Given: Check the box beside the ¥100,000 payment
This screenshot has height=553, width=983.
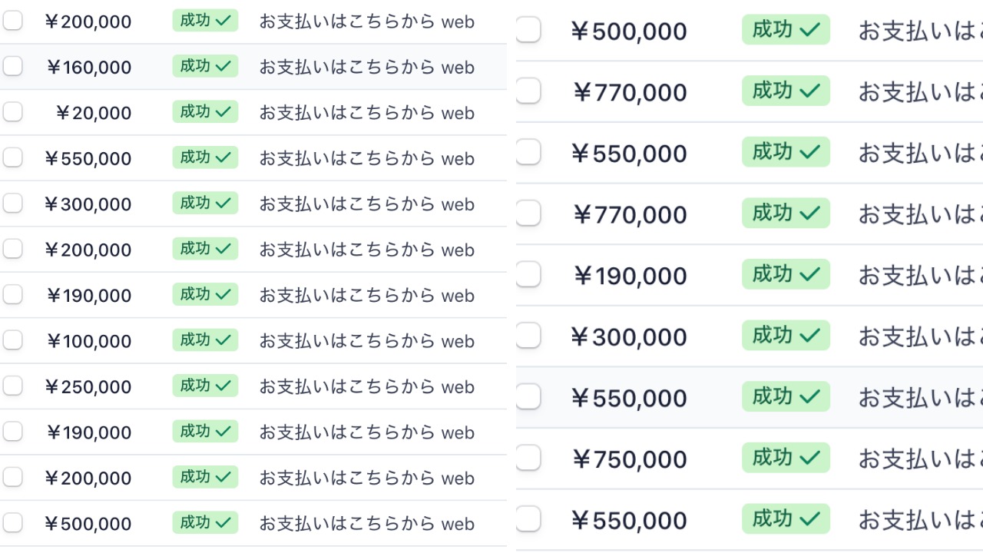Looking at the screenshot, I should pos(12,340).
